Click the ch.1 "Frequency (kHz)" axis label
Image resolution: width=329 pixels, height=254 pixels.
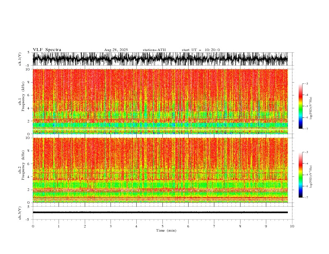click(23, 96)
